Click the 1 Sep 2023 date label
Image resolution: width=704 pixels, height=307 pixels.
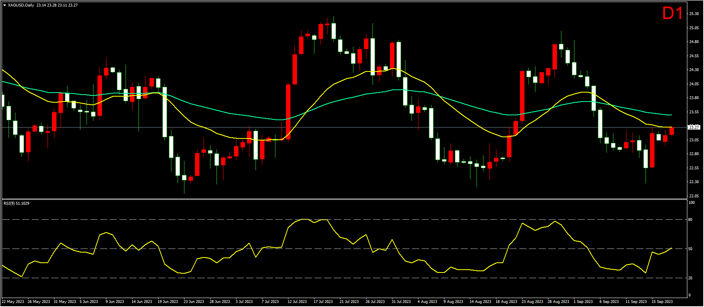[584, 302]
